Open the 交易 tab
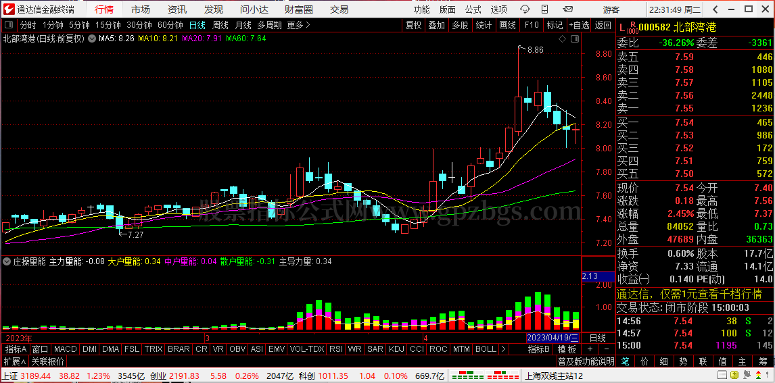The width and height of the screenshot is (775, 383). coord(339,9)
